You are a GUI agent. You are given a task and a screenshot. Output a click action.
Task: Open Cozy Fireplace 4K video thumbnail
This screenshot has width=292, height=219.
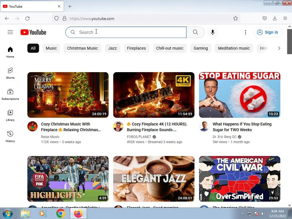[154, 95]
